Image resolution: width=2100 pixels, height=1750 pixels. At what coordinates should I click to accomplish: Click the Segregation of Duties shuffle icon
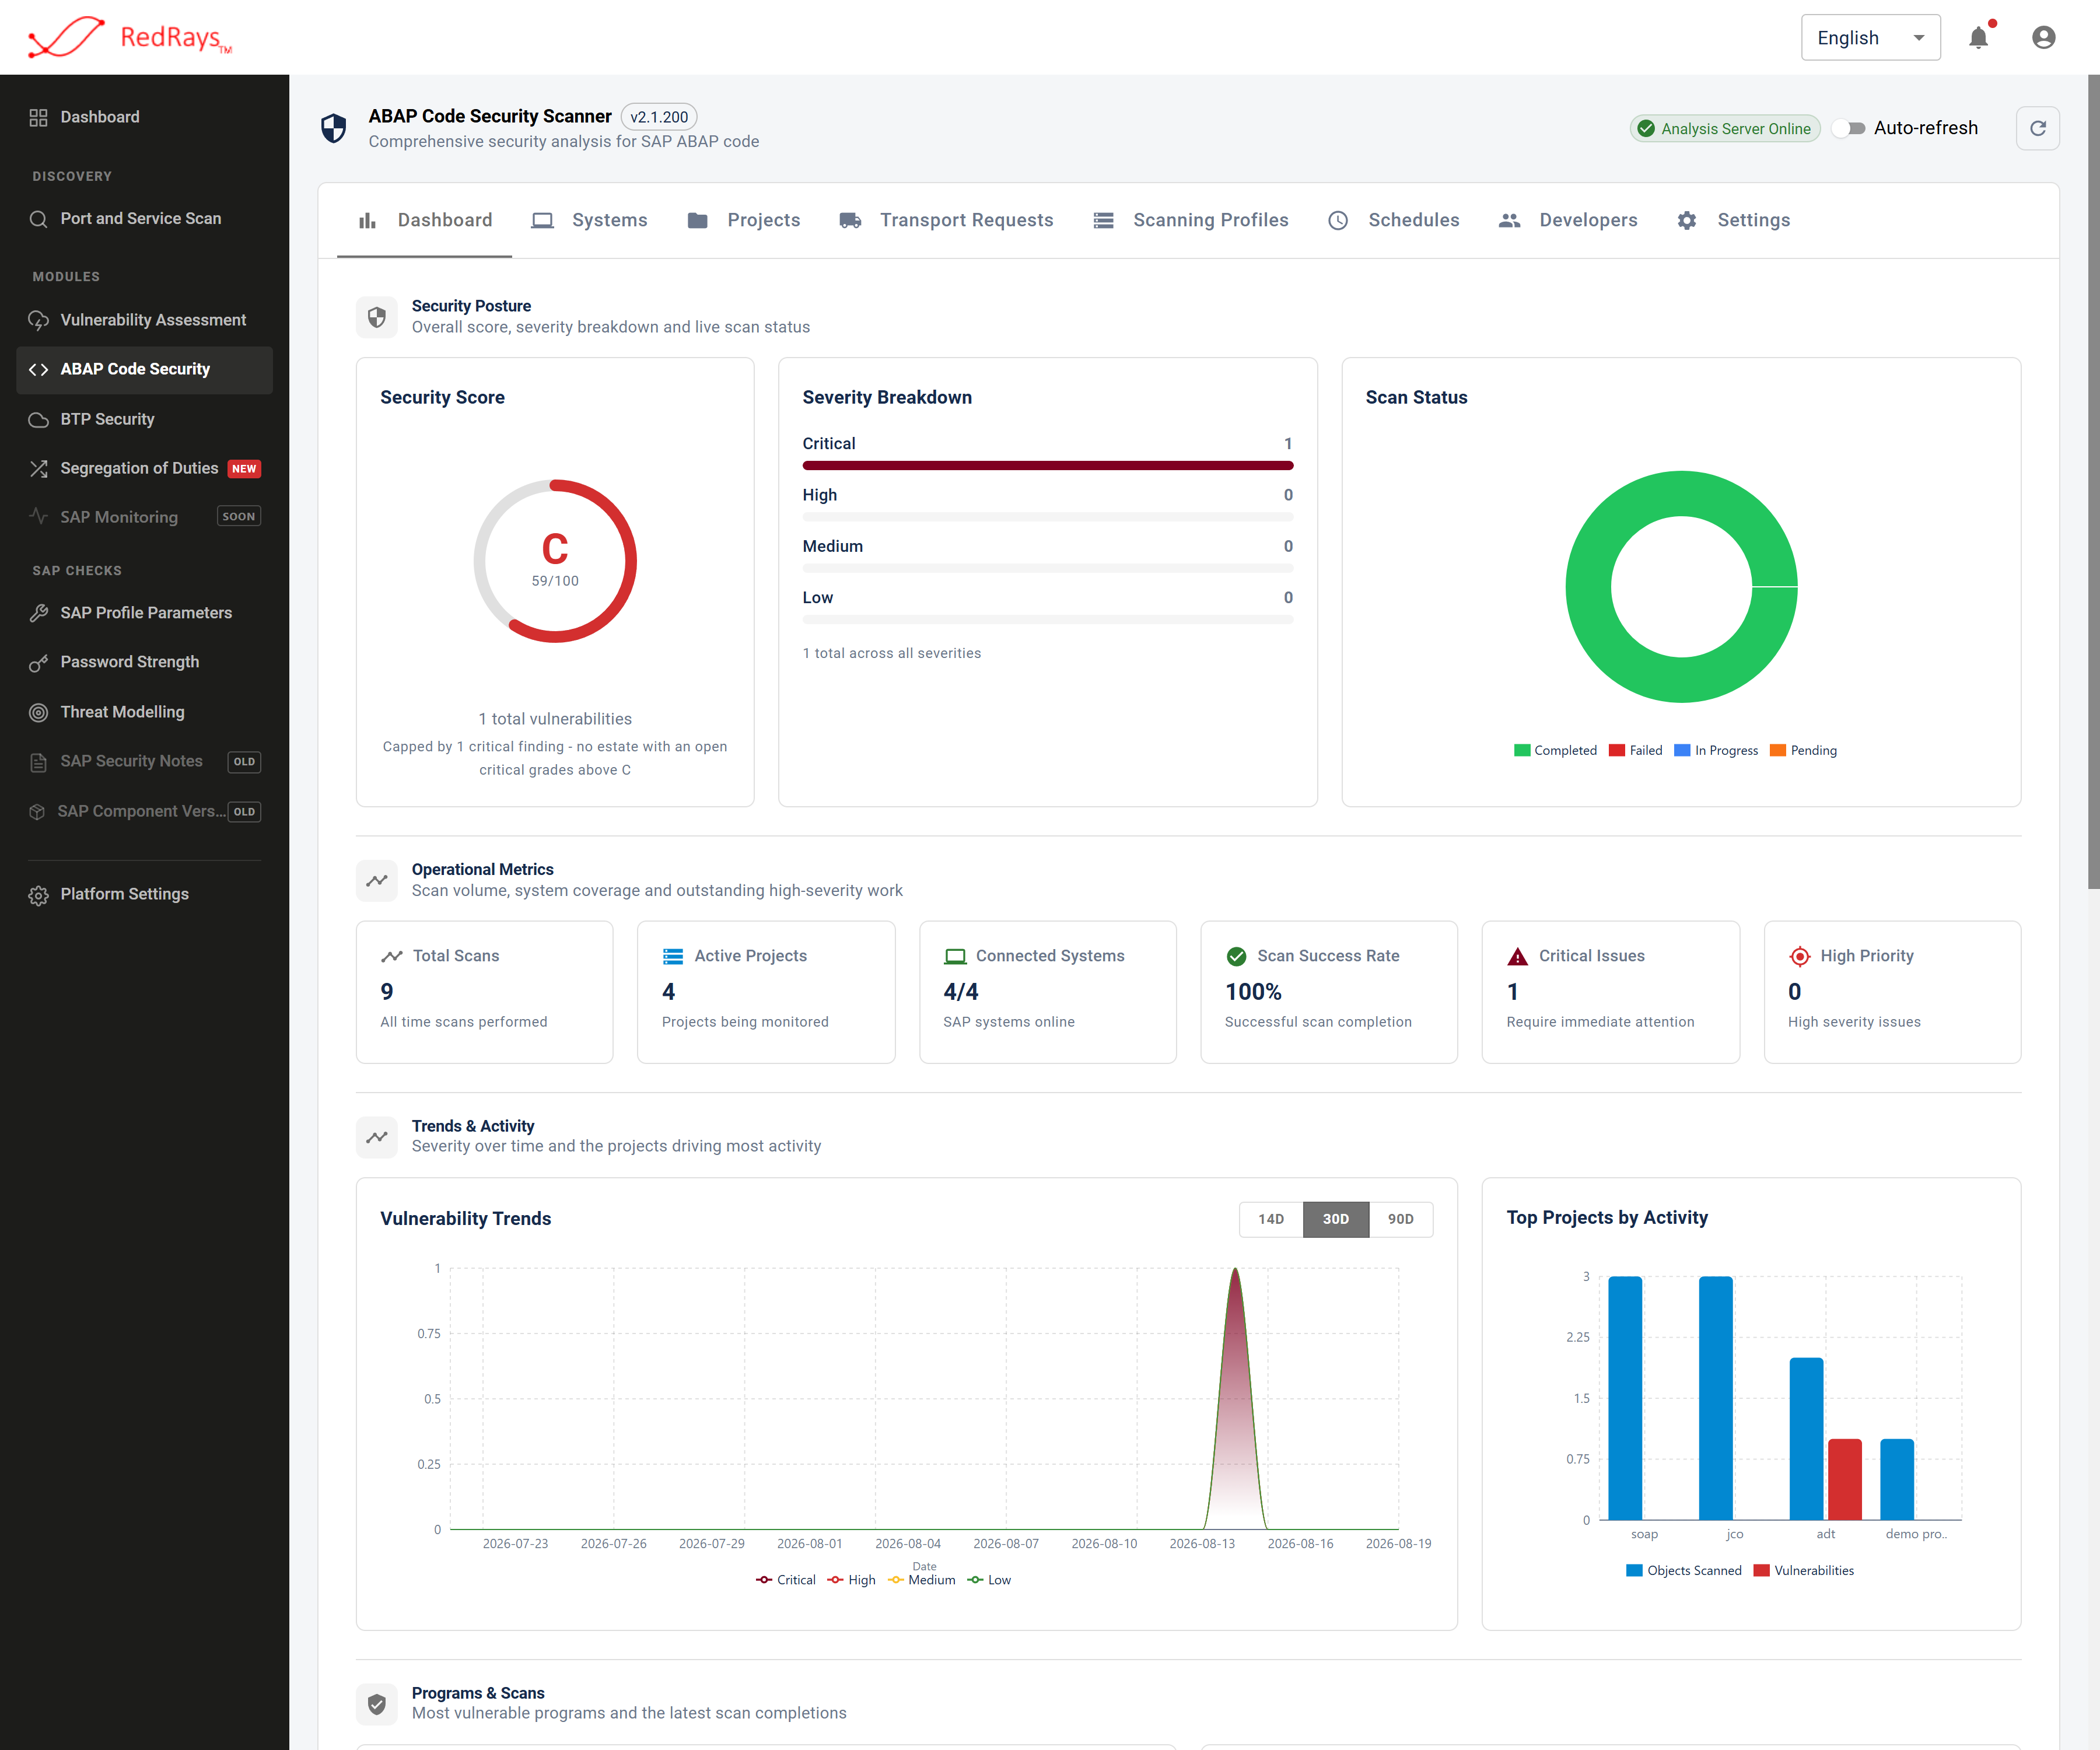(x=39, y=468)
